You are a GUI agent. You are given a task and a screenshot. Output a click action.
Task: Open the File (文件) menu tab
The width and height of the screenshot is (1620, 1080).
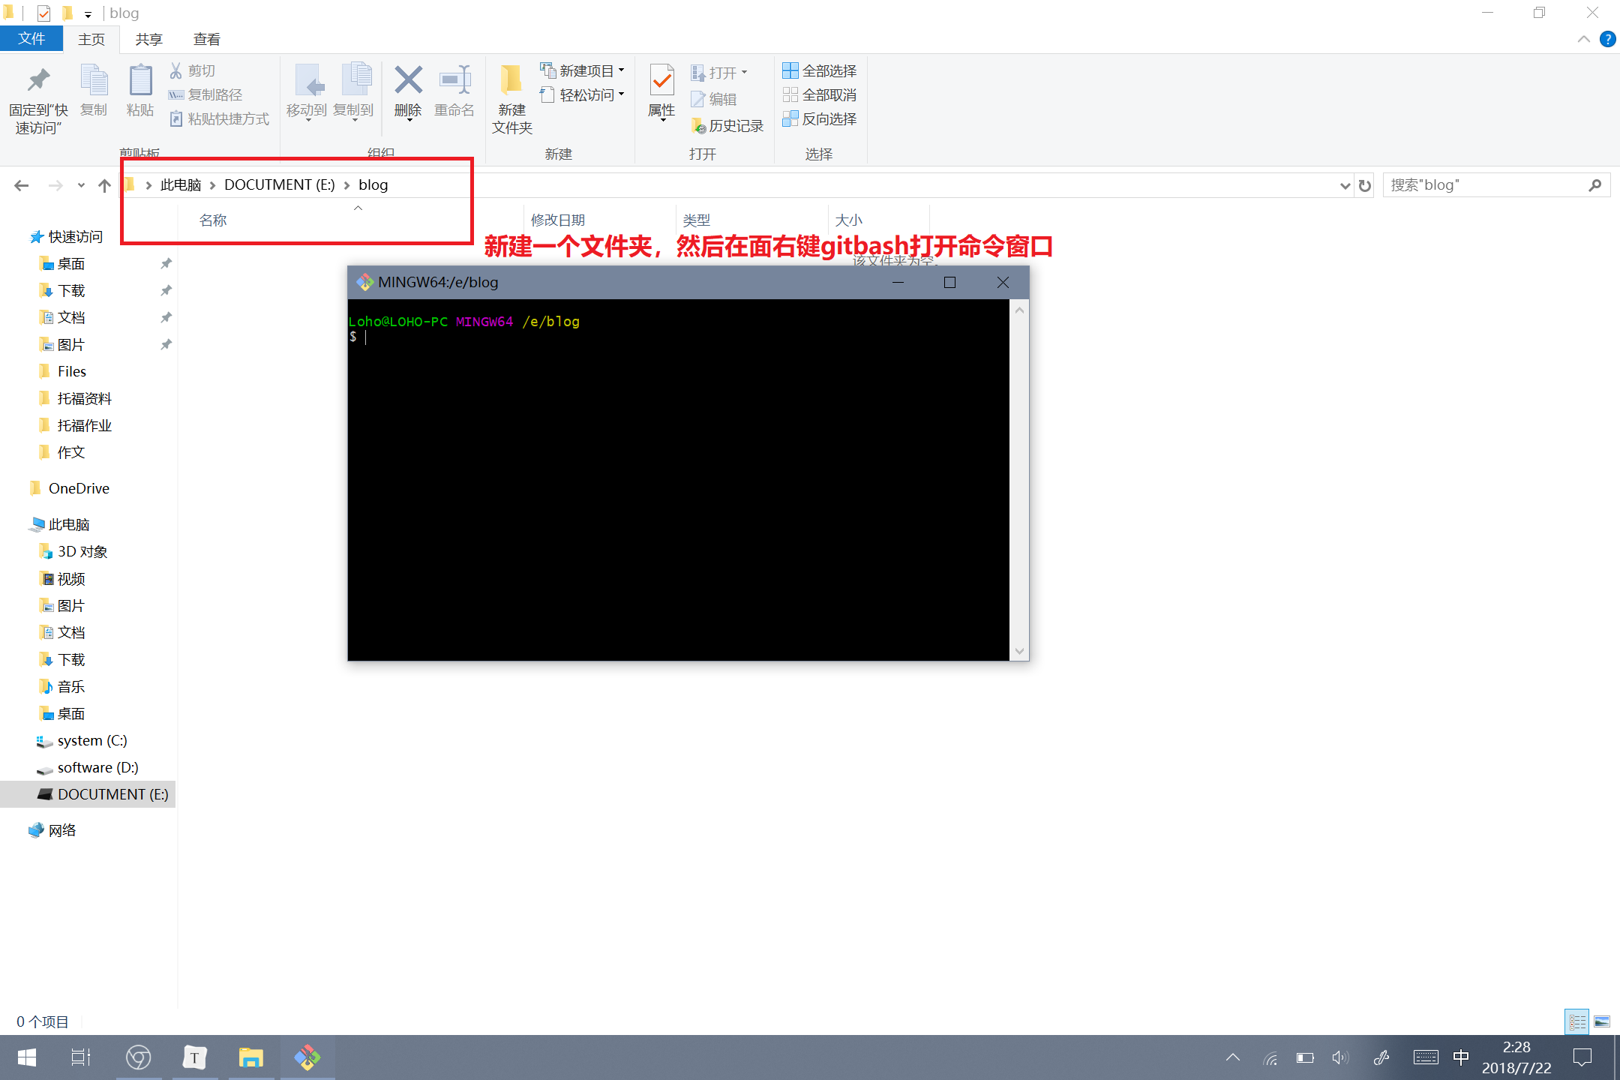click(x=31, y=39)
